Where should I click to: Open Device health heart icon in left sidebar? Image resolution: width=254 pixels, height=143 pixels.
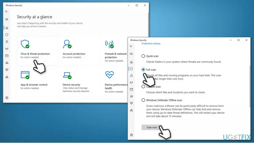coord(7,70)
